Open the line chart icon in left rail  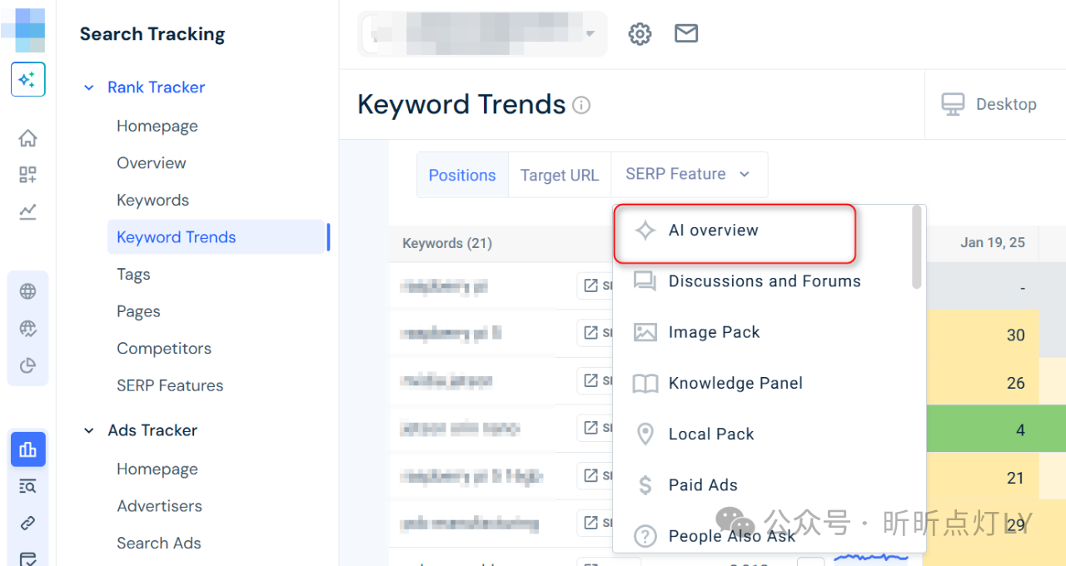click(27, 211)
